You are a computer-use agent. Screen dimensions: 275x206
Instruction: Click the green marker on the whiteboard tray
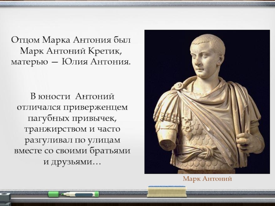click(74, 194)
